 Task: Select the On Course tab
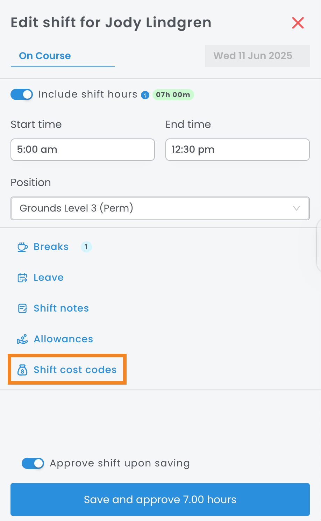point(45,56)
